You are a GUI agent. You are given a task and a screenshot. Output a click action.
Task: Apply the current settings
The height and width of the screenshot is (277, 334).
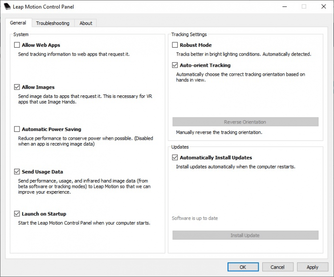[x=312, y=267]
